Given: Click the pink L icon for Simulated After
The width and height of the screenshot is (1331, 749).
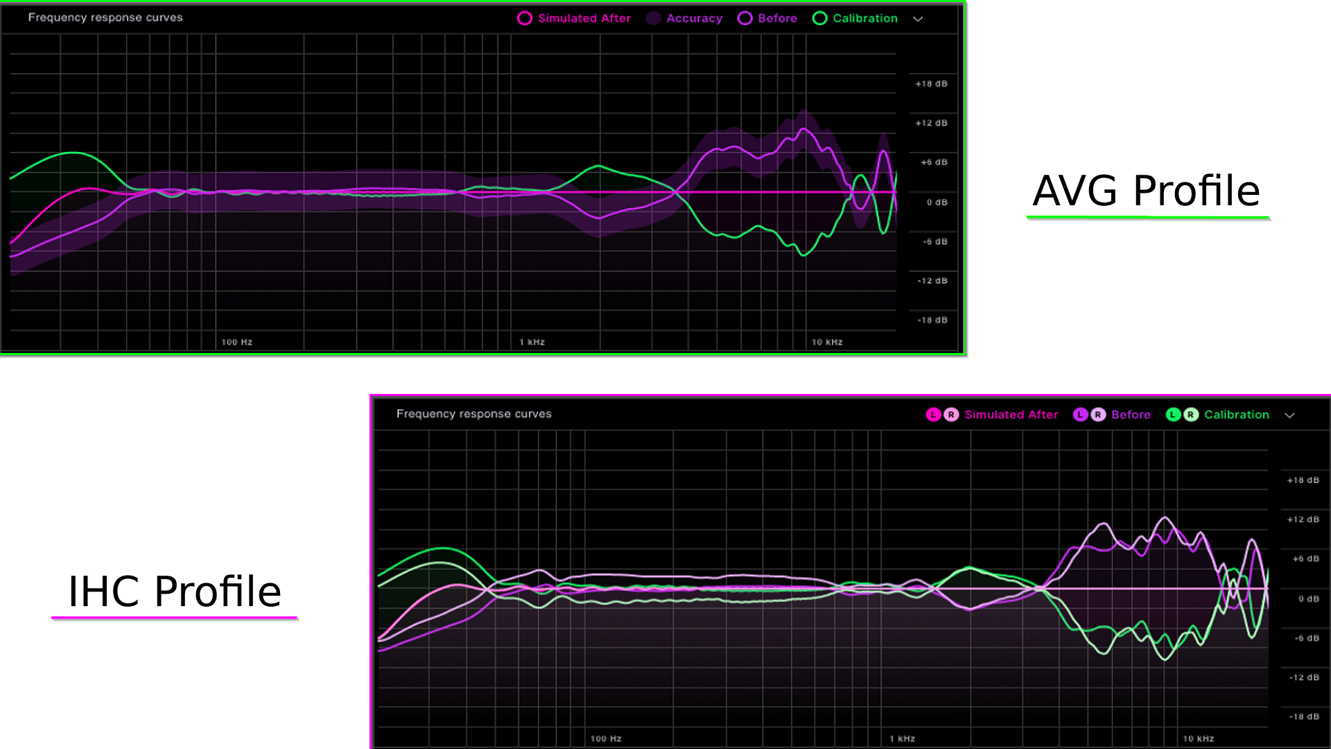Looking at the screenshot, I should click(x=933, y=415).
